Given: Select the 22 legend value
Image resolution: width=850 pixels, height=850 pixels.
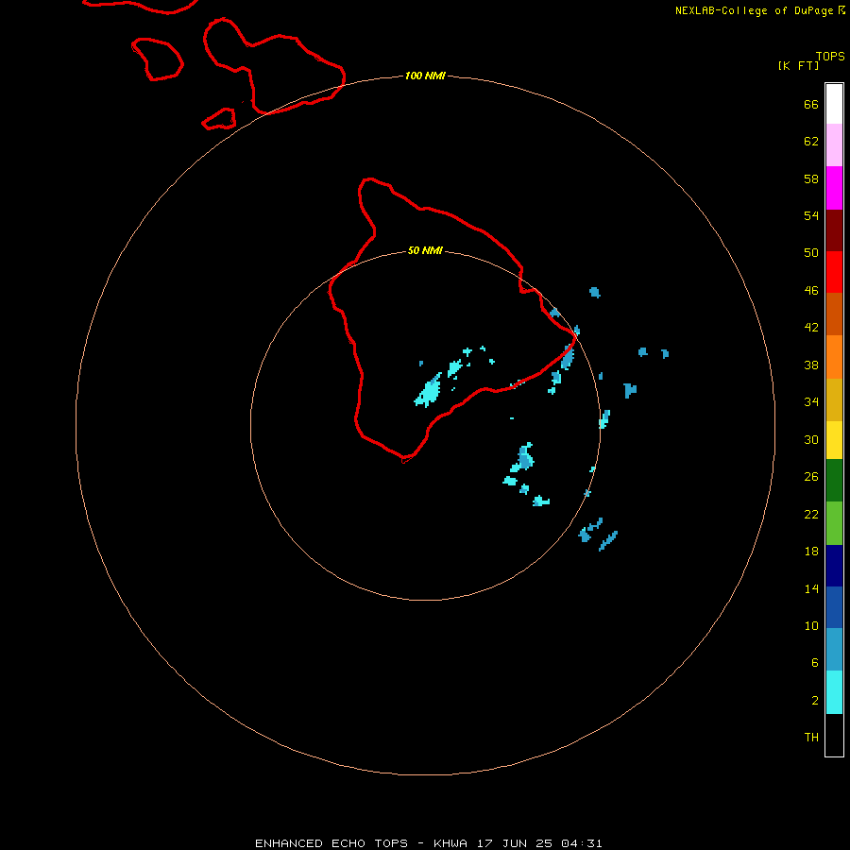Looking at the screenshot, I should tap(811, 514).
